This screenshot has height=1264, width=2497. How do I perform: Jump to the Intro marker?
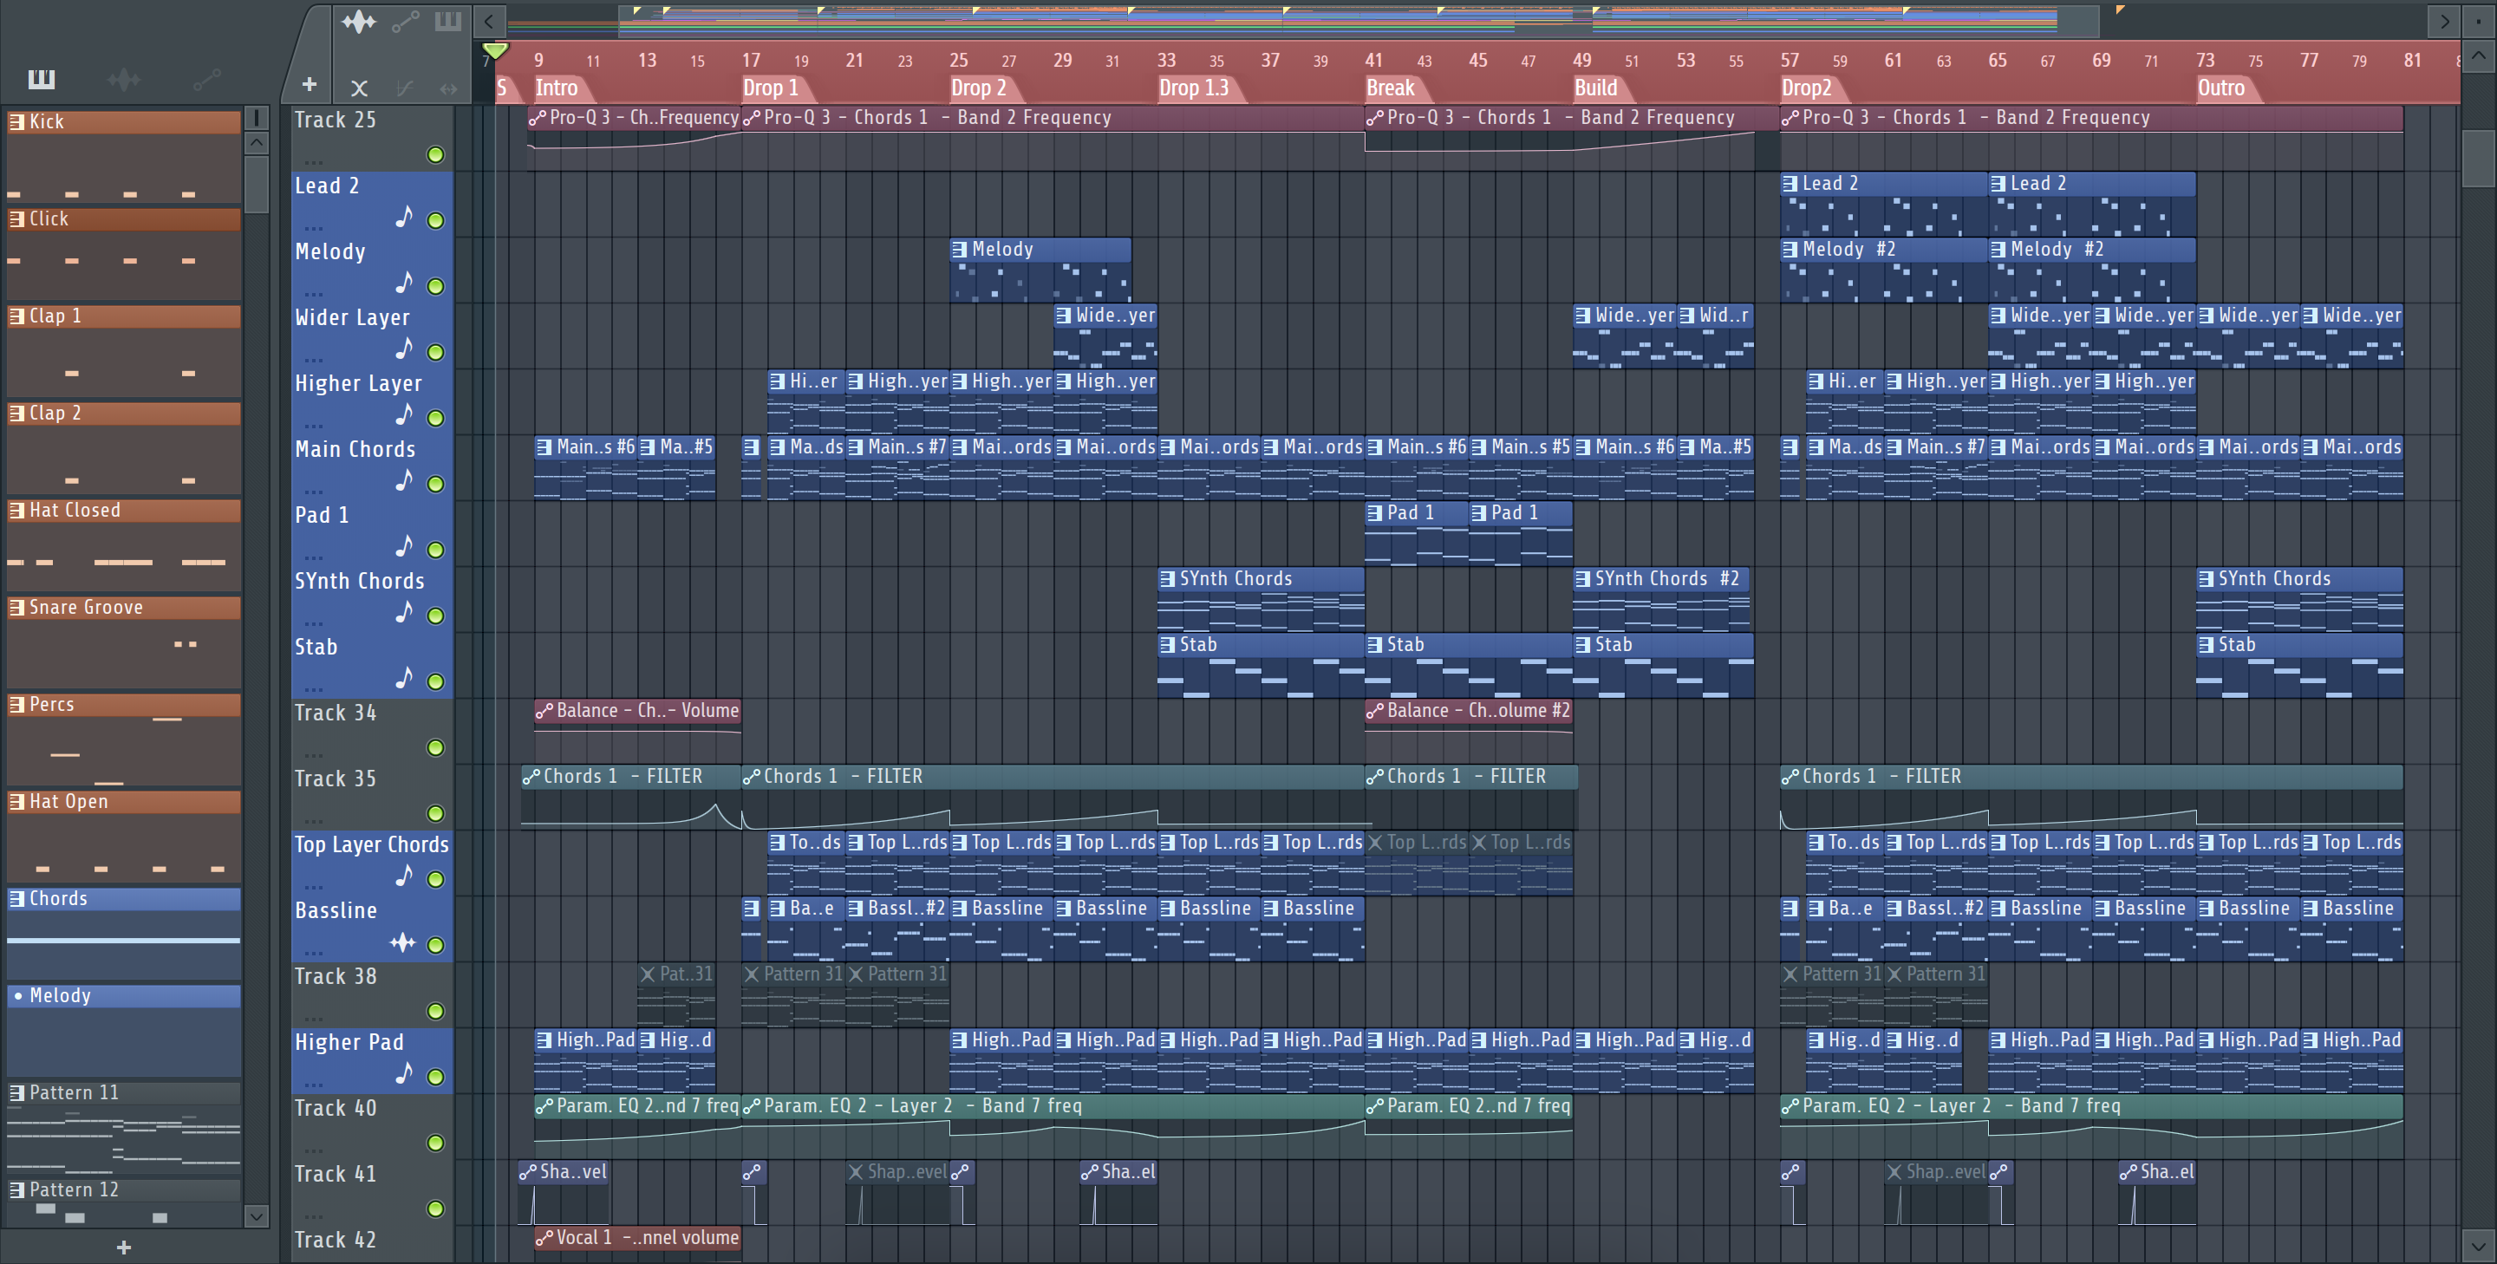point(557,88)
